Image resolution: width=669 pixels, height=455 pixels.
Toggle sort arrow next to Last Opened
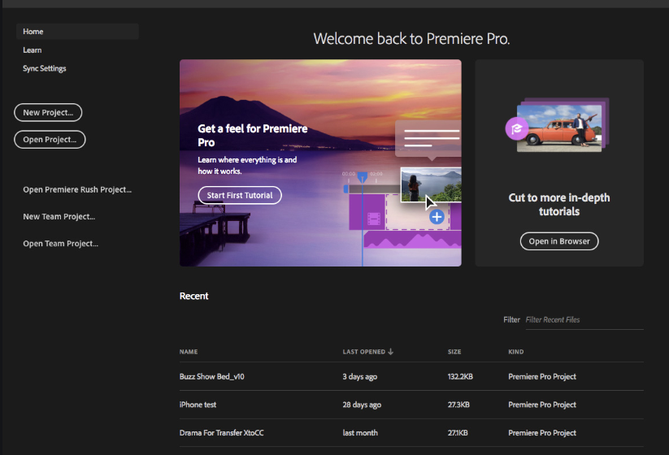390,352
